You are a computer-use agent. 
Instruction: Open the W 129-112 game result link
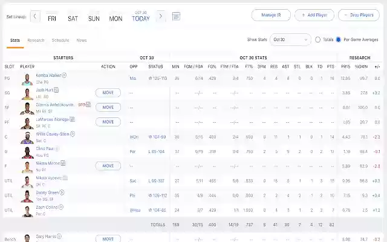(x=158, y=195)
